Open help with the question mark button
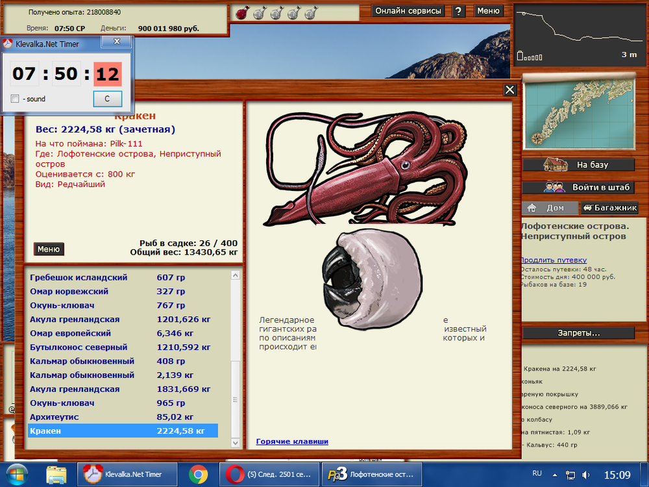 [x=458, y=11]
